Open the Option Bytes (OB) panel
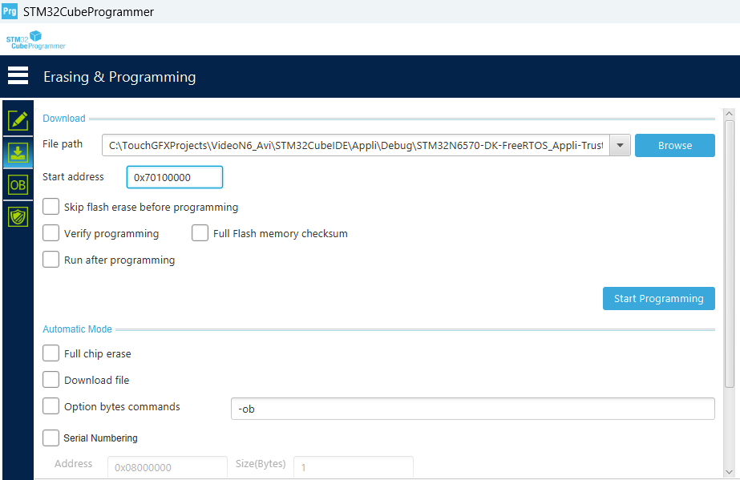This screenshot has width=740, height=480. pyautogui.click(x=18, y=184)
